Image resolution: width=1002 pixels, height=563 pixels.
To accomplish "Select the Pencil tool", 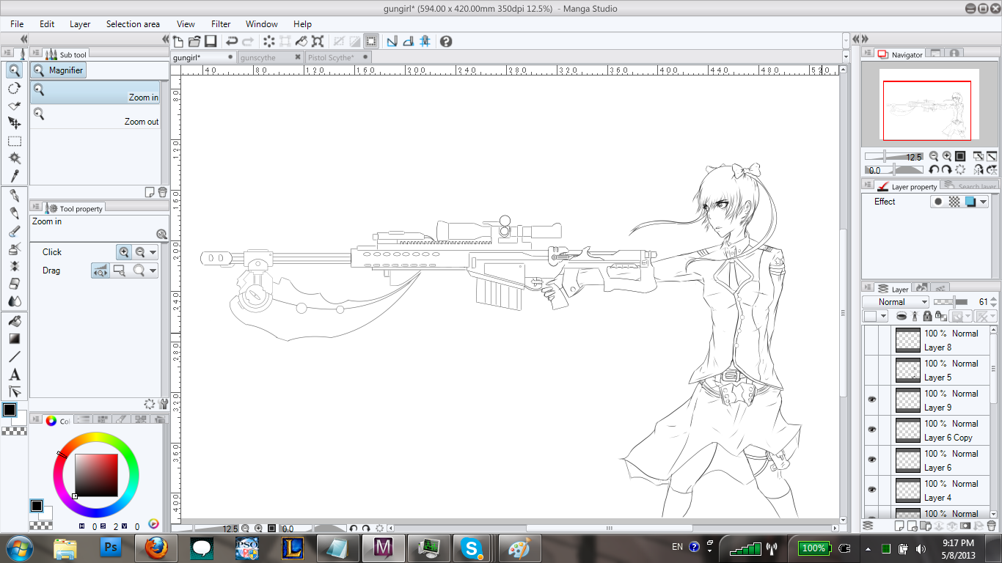I will (x=14, y=213).
